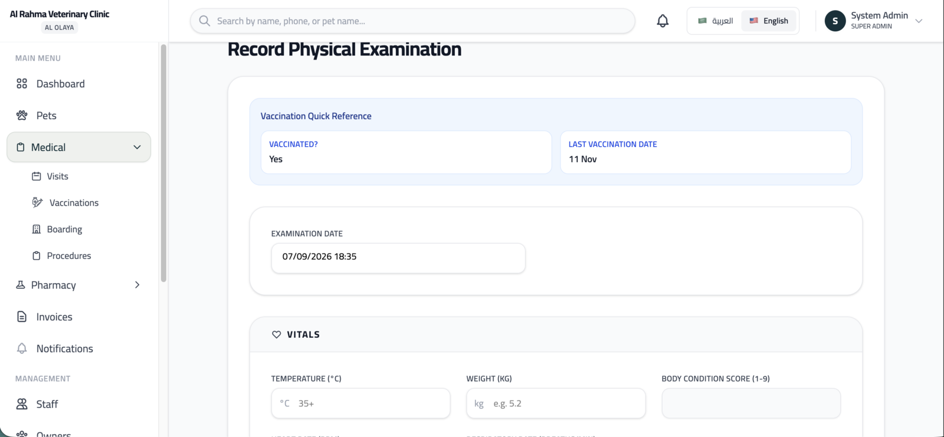Image resolution: width=944 pixels, height=437 pixels.
Task: Switch language to English
Action: tap(769, 21)
